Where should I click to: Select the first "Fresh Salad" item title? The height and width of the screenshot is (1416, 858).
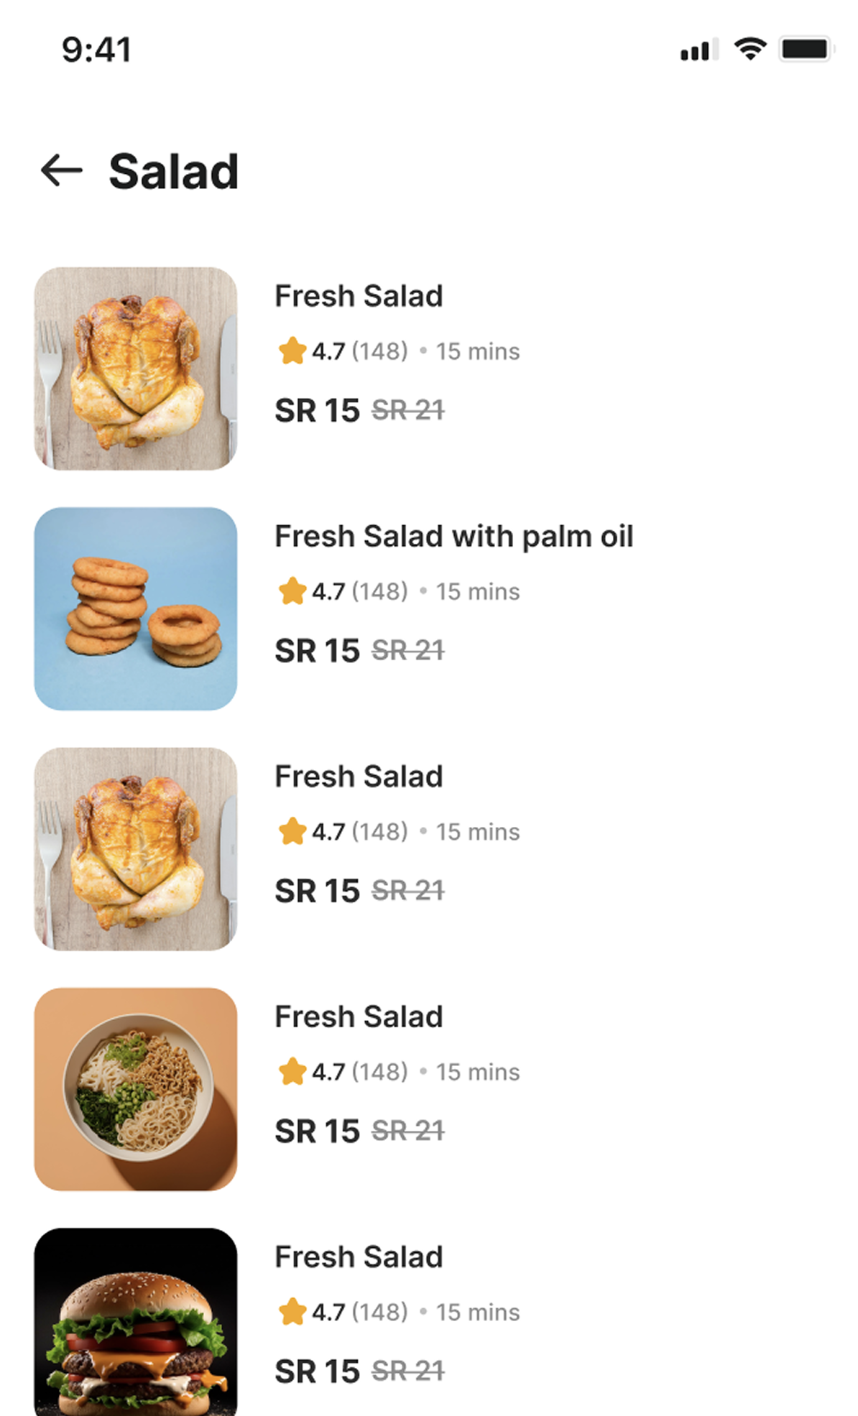(x=359, y=296)
